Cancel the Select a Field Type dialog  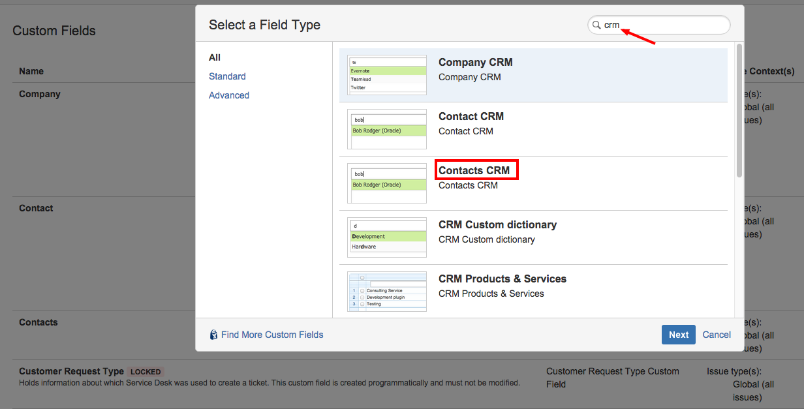(x=717, y=335)
